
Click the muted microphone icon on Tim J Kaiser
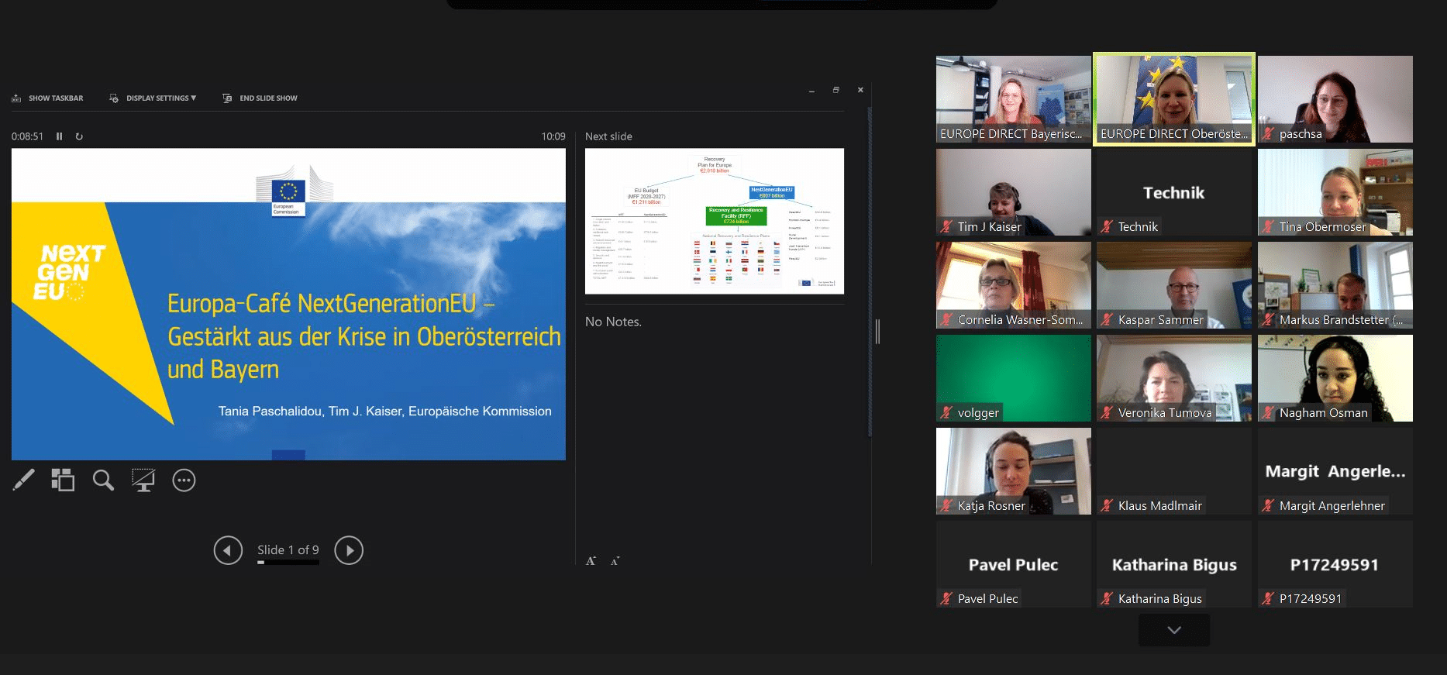pyautogui.click(x=946, y=227)
